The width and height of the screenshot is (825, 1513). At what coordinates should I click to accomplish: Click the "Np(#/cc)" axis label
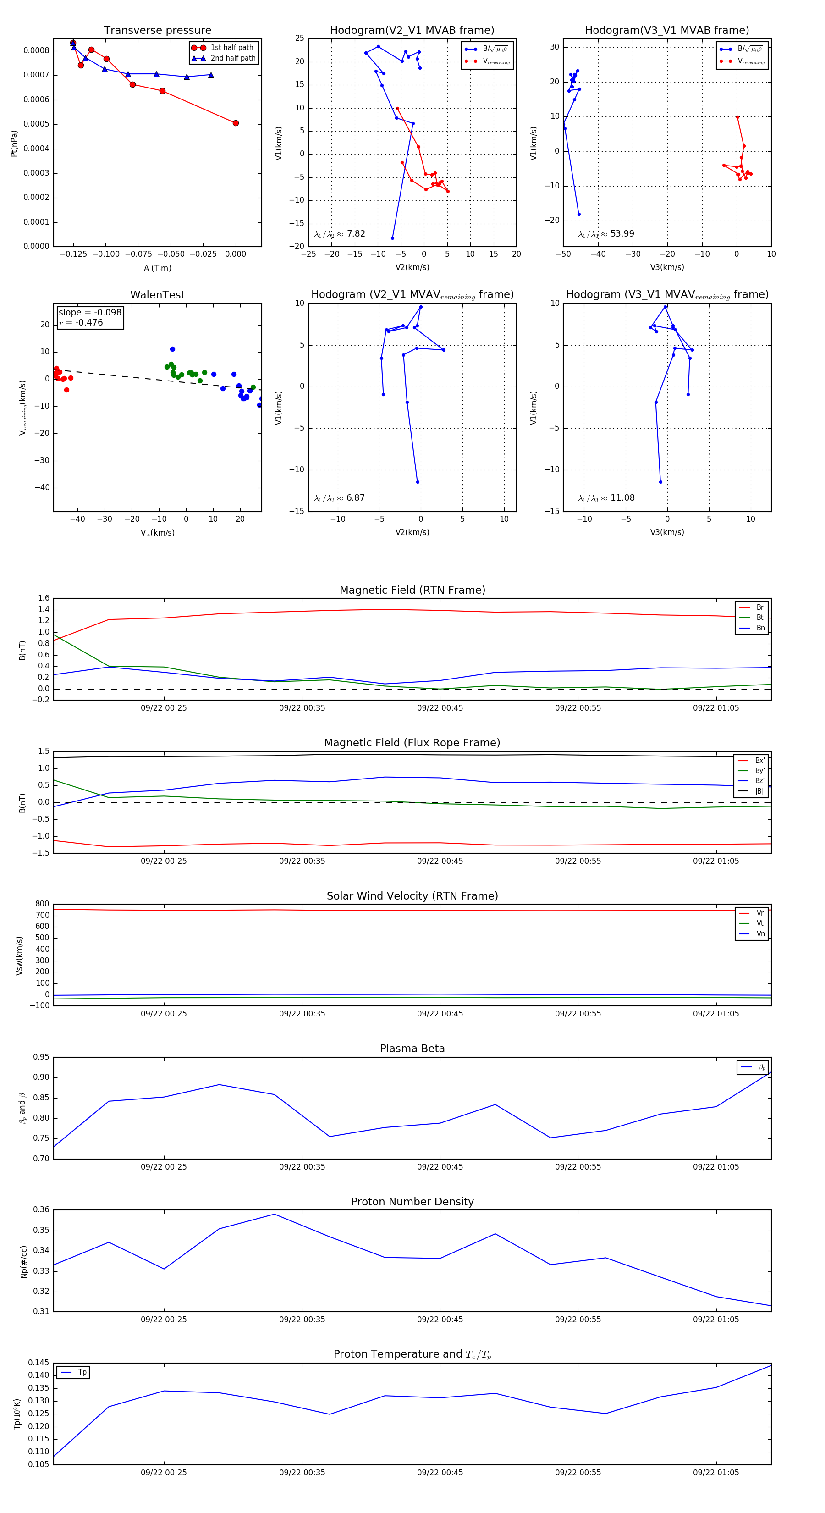[23, 1262]
